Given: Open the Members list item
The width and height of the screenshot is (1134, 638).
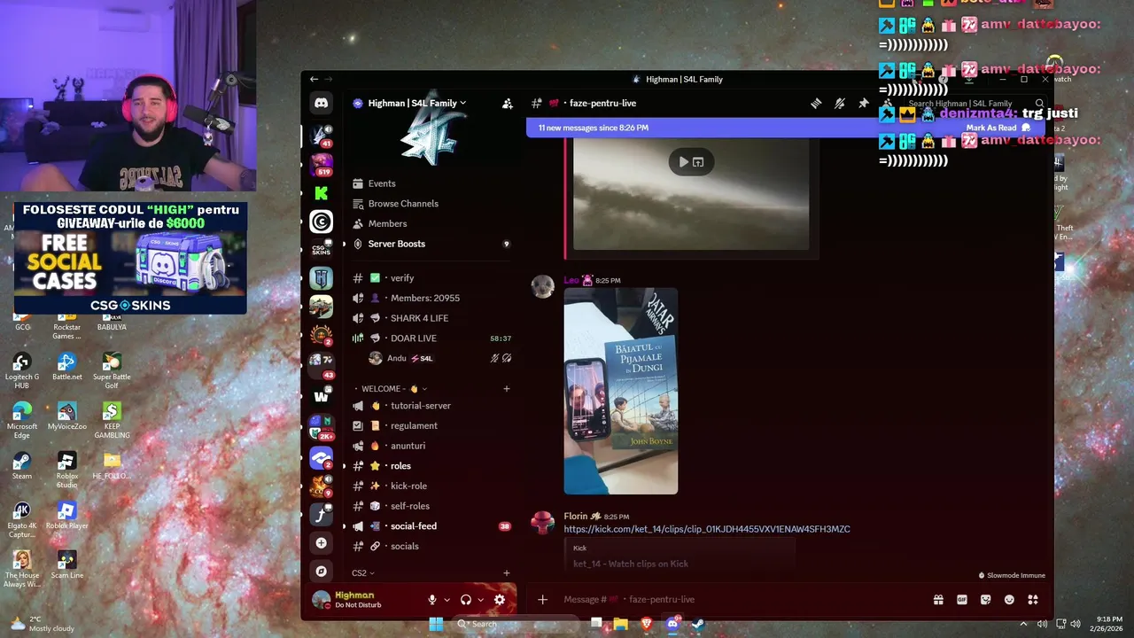Looking at the screenshot, I should 430,223.
